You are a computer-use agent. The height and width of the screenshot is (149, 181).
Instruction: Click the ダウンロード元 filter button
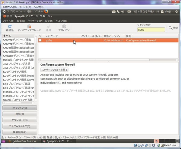coord(20,120)
